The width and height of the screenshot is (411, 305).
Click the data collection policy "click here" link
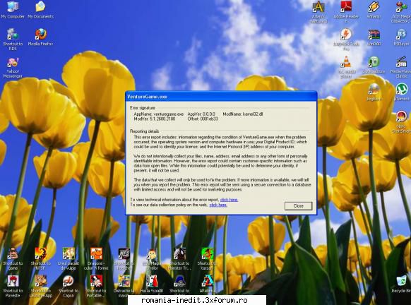(218, 205)
